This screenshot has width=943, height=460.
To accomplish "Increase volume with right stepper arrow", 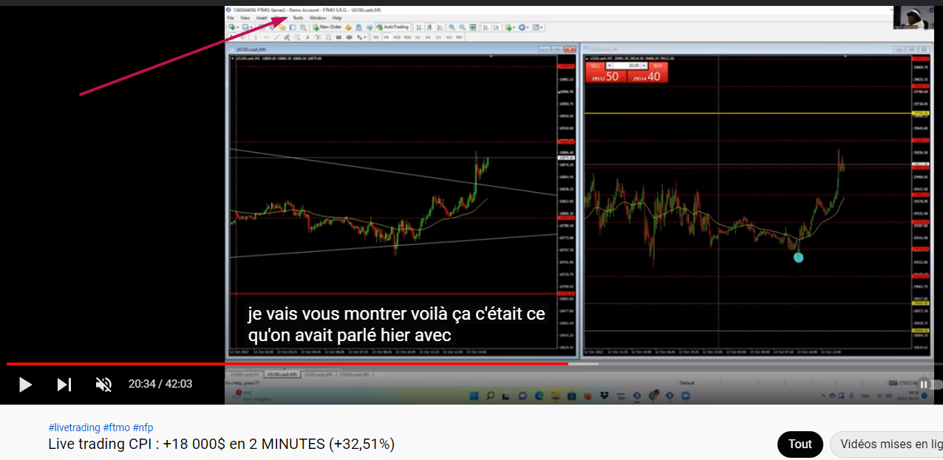I will click(644, 66).
